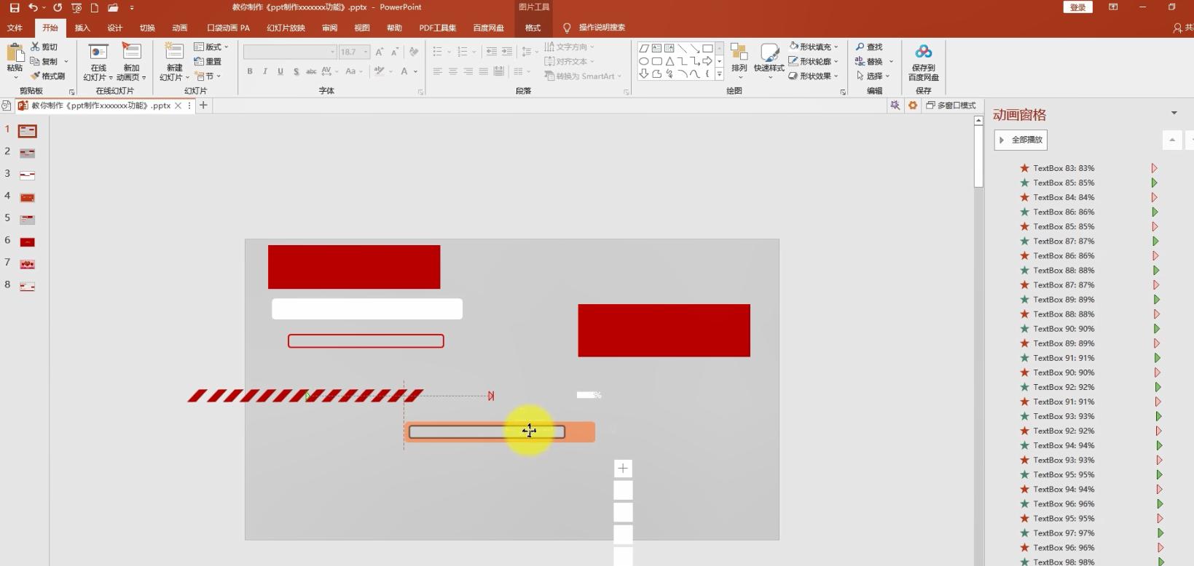Select slide 4 thumbnail in slide panel
The width and height of the screenshot is (1194, 566).
pyautogui.click(x=28, y=197)
